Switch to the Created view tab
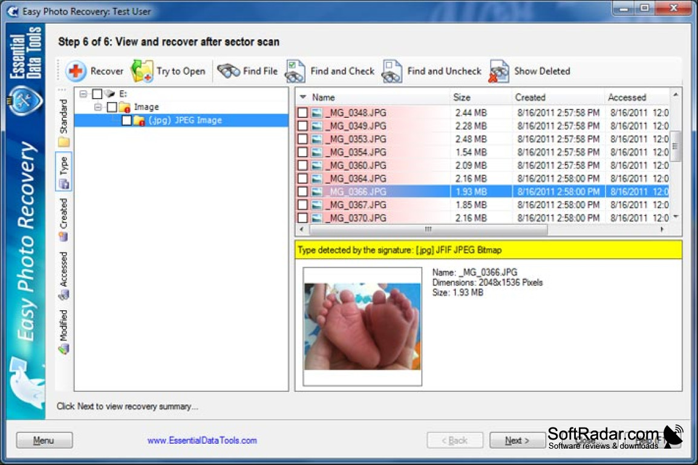 tap(64, 220)
